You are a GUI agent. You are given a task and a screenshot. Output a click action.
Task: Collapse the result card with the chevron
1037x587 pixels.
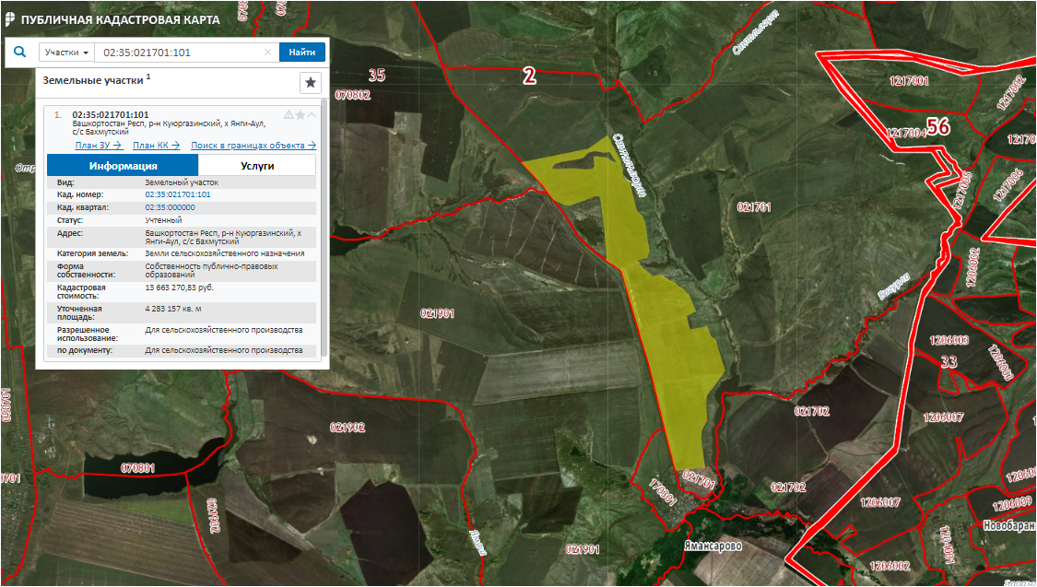(x=312, y=115)
